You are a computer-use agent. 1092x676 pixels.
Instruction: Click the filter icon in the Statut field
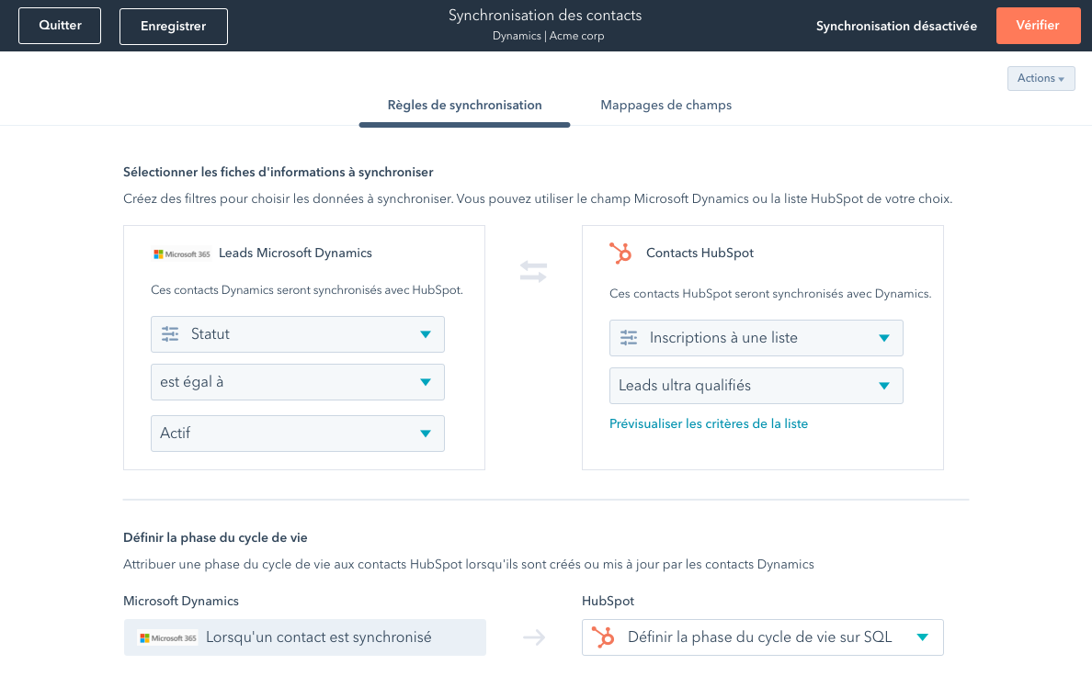click(170, 334)
